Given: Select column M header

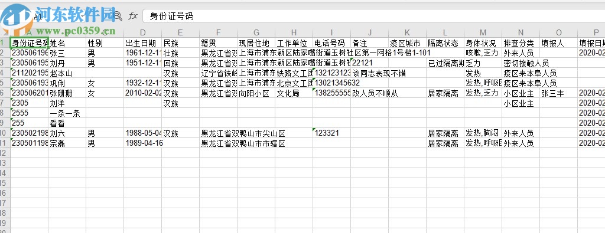Looking at the screenshot, I should point(483,32).
